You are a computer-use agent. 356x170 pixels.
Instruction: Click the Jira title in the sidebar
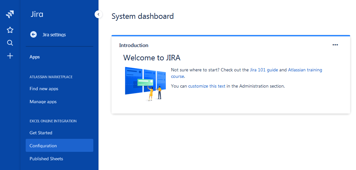click(37, 14)
